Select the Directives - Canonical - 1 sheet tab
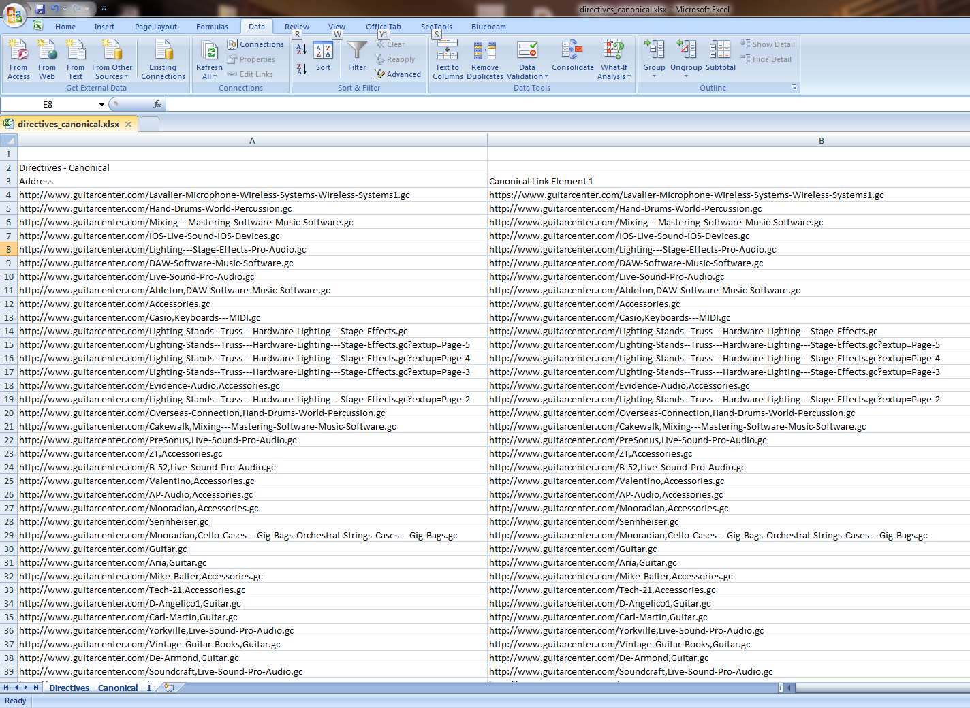Viewport: 970px width, 708px height. pos(100,688)
